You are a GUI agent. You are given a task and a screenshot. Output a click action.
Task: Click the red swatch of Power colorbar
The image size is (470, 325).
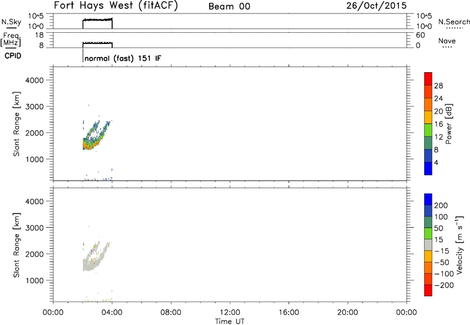(428, 79)
